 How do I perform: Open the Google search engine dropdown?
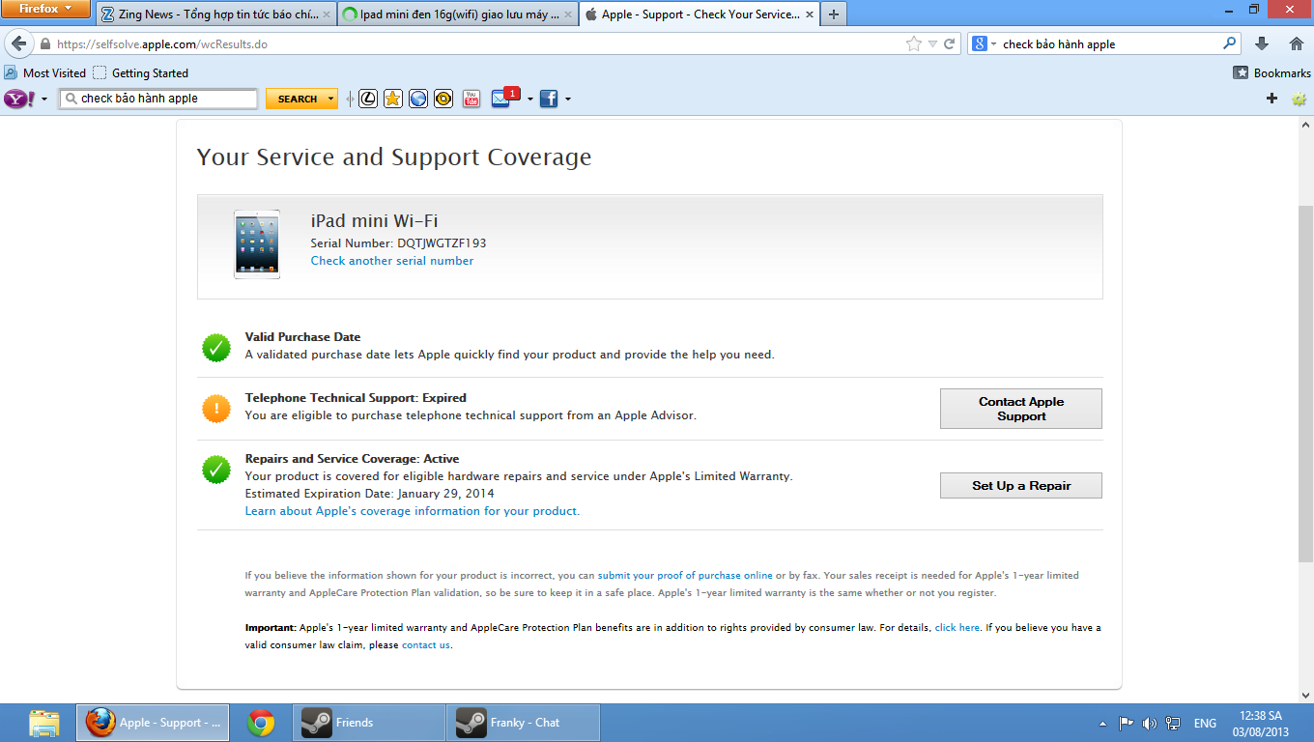tap(984, 44)
